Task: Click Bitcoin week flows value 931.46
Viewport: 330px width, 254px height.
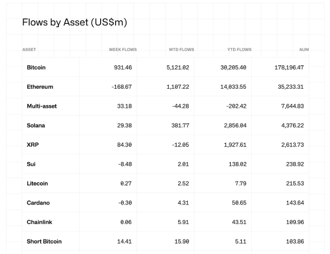Action: [x=123, y=68]
